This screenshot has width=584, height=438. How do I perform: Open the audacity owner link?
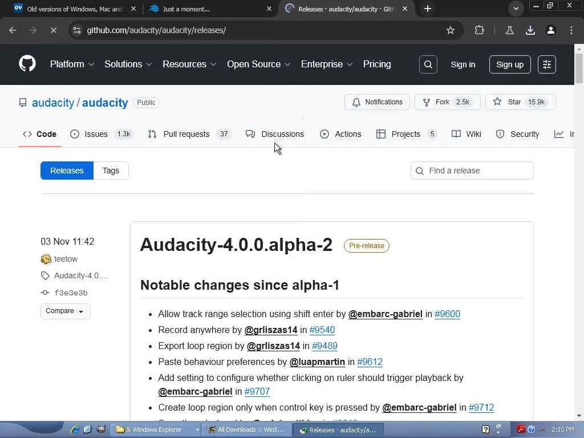[x=53, y=103]
